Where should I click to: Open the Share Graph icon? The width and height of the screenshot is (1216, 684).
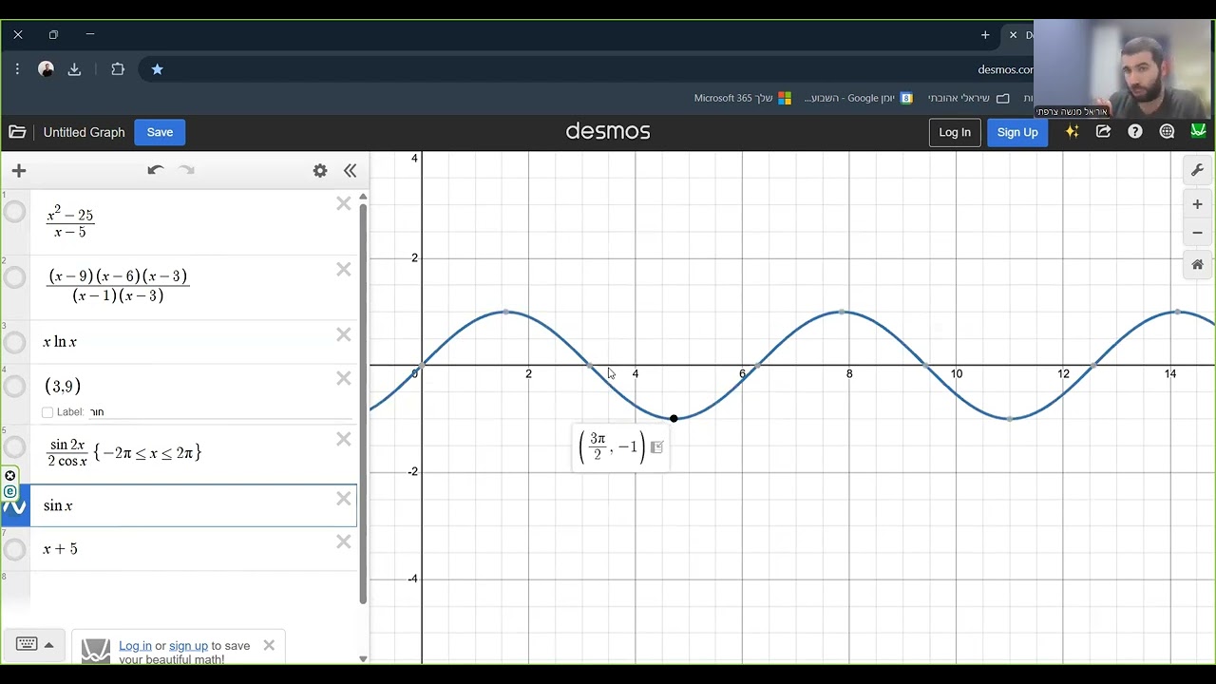click(1103, 132)
